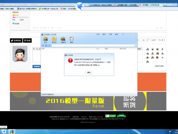Click the 发消息 link under the user profile
Image resolution: width=178 pixels, height=134 pixels.
coord(16,23)
